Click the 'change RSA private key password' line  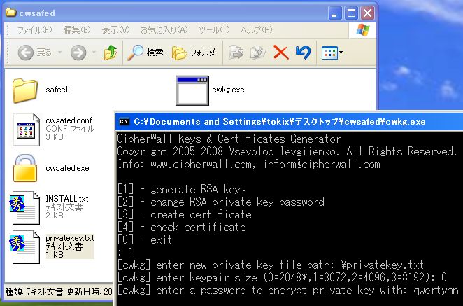[220, 202]
